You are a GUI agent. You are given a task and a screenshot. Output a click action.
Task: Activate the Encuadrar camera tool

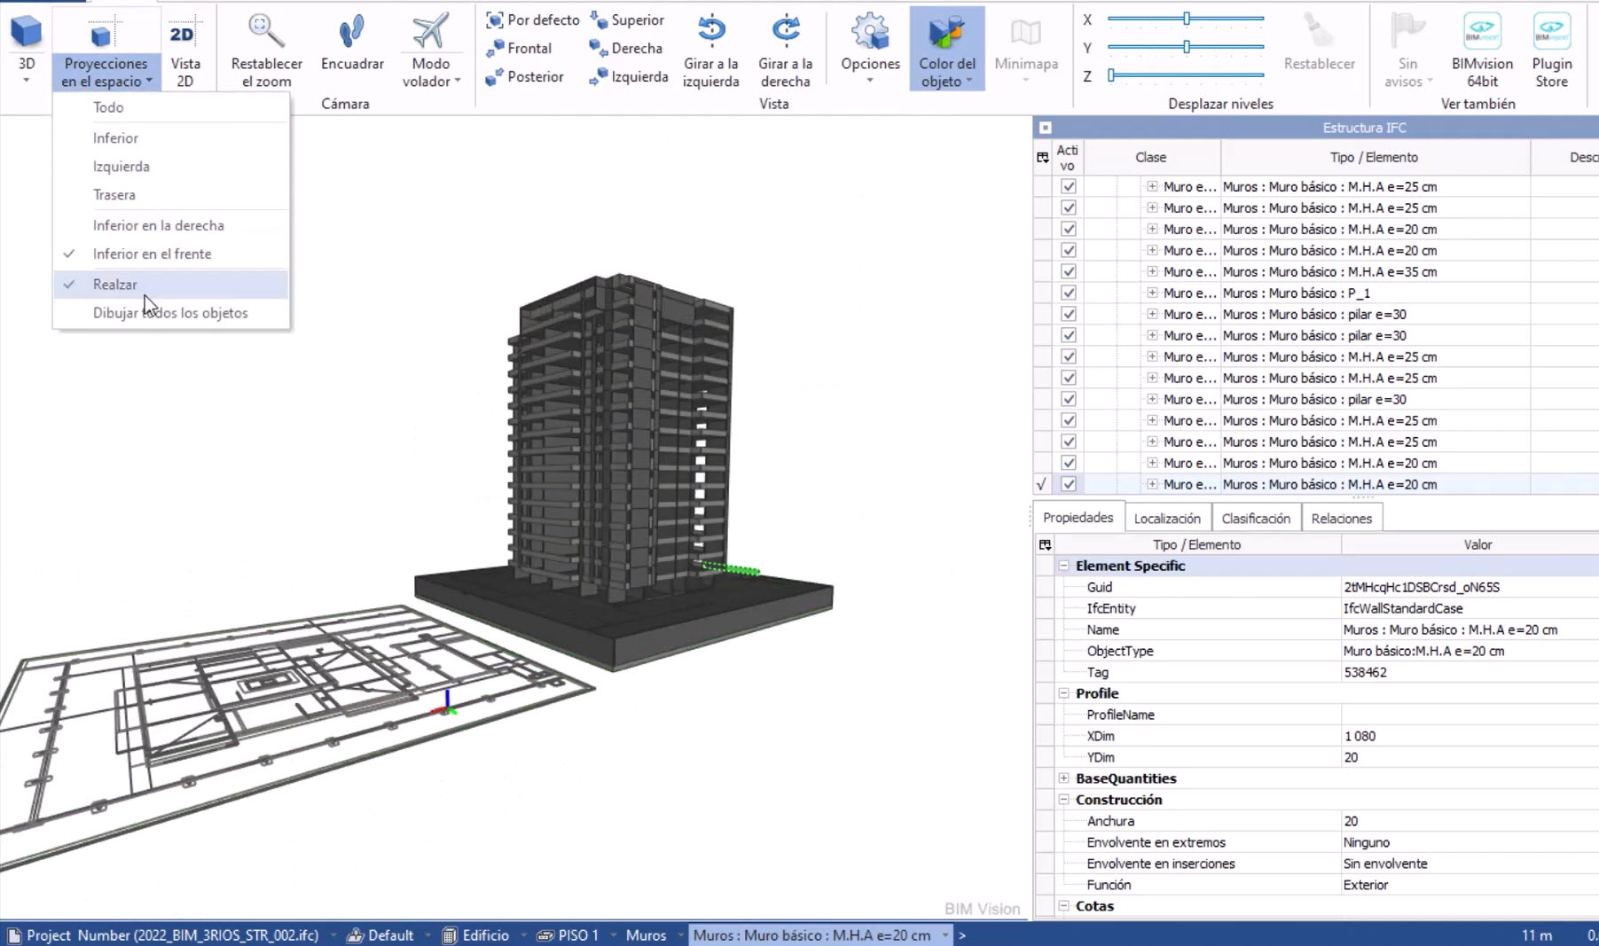pyautogui.click(x=351, y=49)
